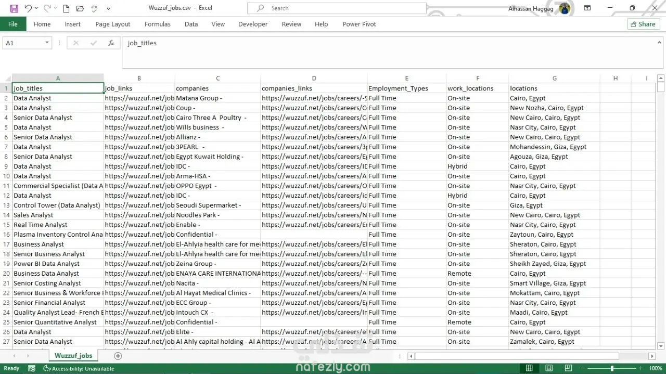Image resolution: width=666 pixels, height=374 pixels.
Task: Open Accessibility: Unavailable status indicator
Action: pos(79,368)
